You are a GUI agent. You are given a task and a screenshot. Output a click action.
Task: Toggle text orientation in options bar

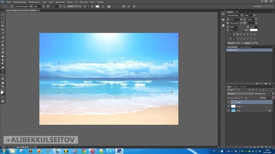coord(12,6)
